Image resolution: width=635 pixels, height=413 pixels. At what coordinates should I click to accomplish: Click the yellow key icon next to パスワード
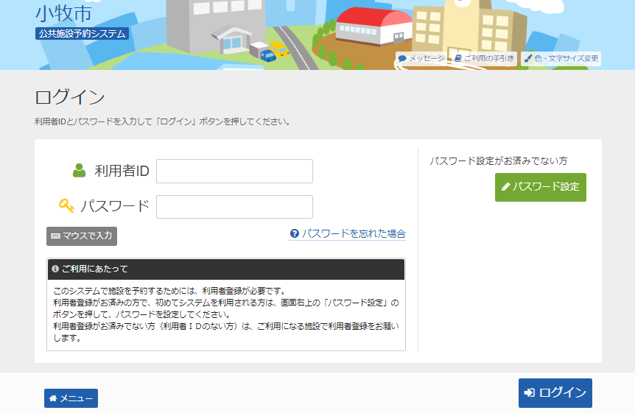pos(67,206)
